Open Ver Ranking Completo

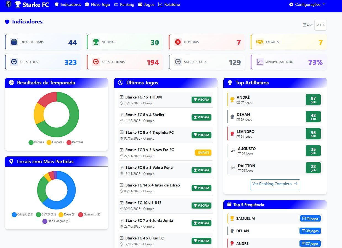[x=275, y=184]
